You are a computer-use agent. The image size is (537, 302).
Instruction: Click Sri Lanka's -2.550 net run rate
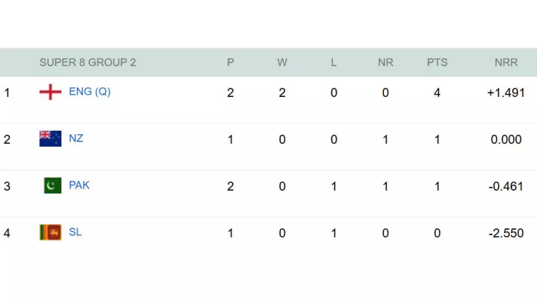[506, 233]
